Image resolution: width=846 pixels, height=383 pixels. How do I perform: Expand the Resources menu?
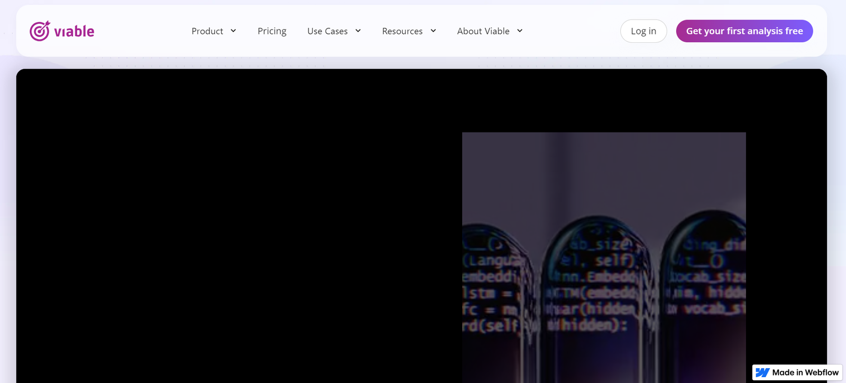(402, 31)
